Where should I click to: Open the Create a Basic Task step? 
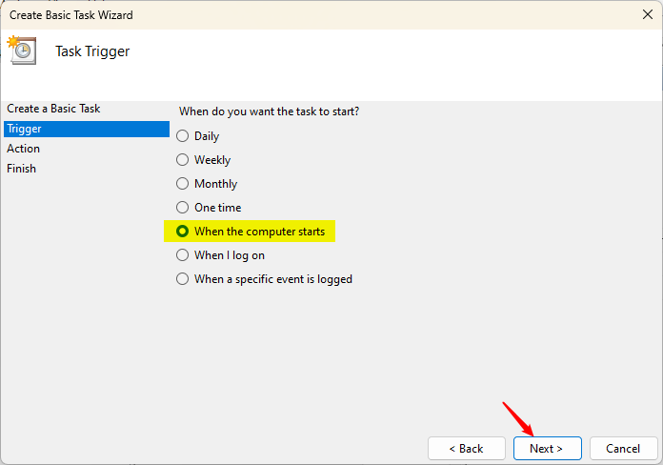(x=53, y=109)
